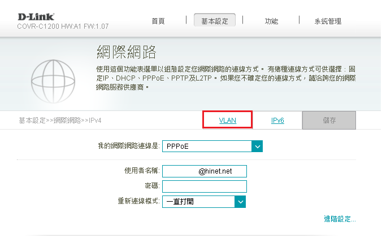Click the 基本設定>>網際網路>>IPv4 breadcrumb
The image size is (382, 240).
click(60, 121)
